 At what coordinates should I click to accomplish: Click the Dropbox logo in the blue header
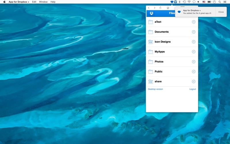point(151,13)
